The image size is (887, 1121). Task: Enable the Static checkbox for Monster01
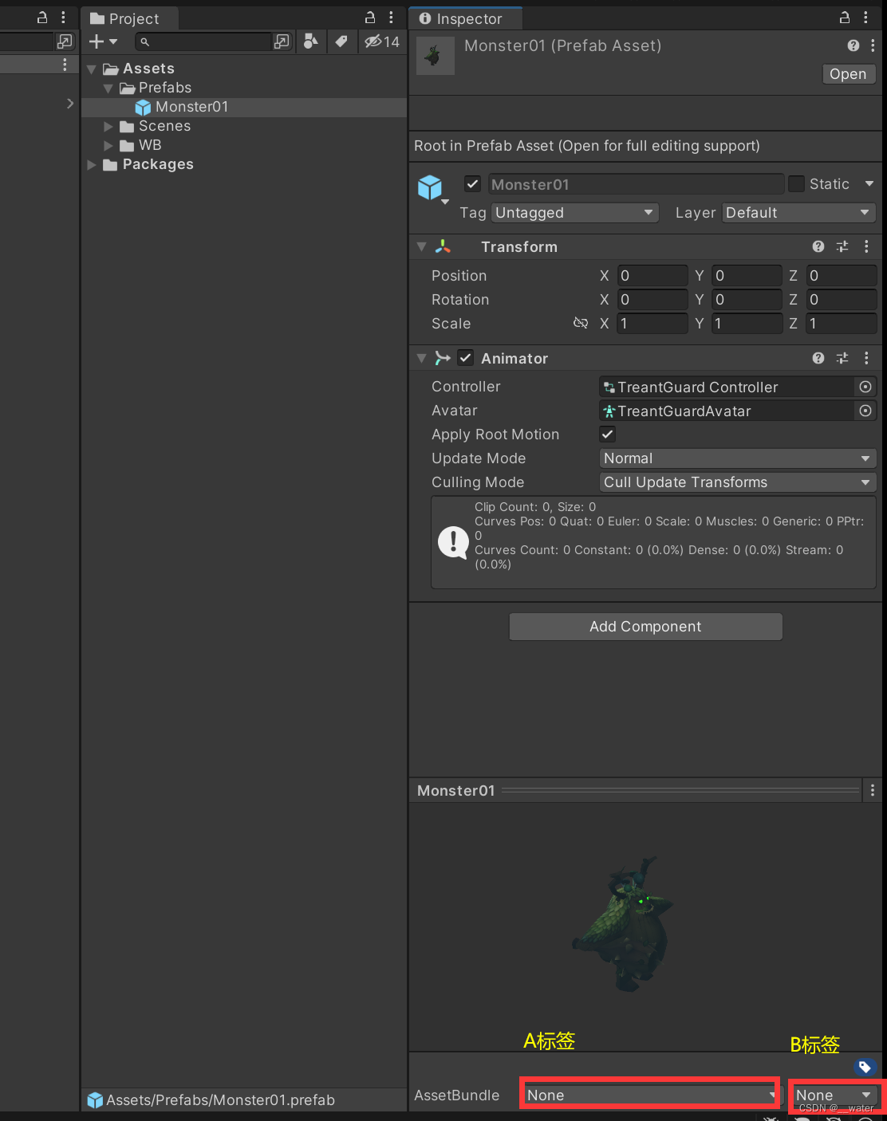coord(796,183)
